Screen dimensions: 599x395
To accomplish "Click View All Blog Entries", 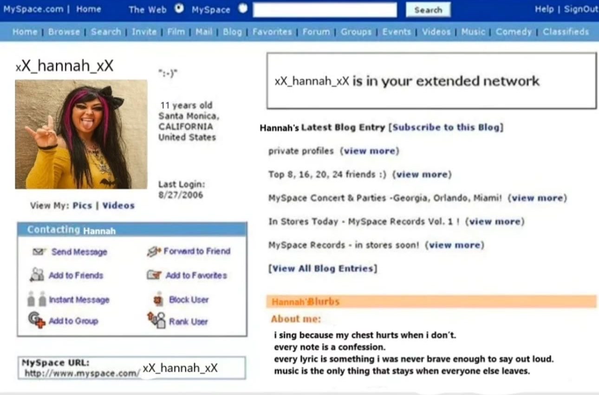I will [323, 268].
